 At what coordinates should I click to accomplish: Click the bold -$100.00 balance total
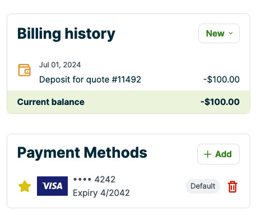[220, 102]
